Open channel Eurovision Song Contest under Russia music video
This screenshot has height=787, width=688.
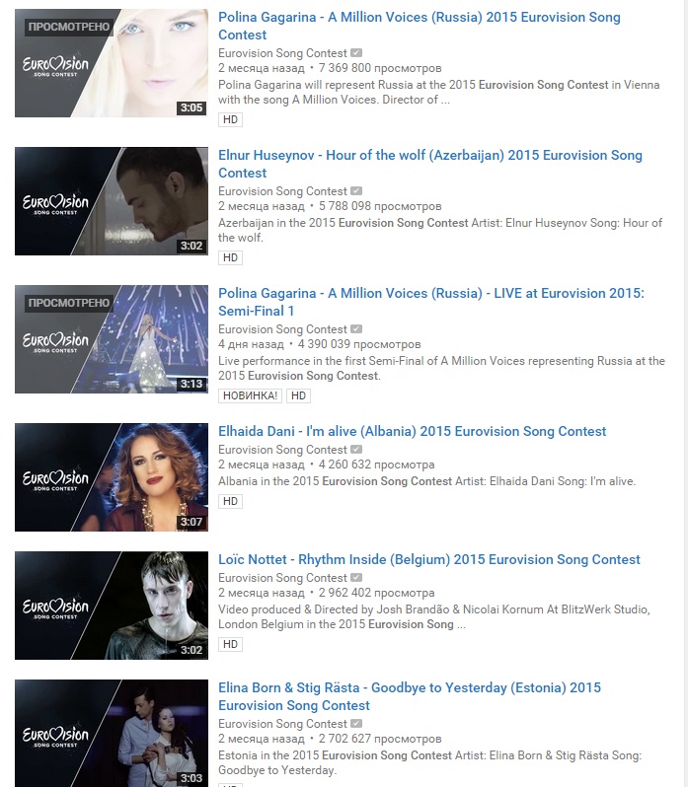[282, 53]
